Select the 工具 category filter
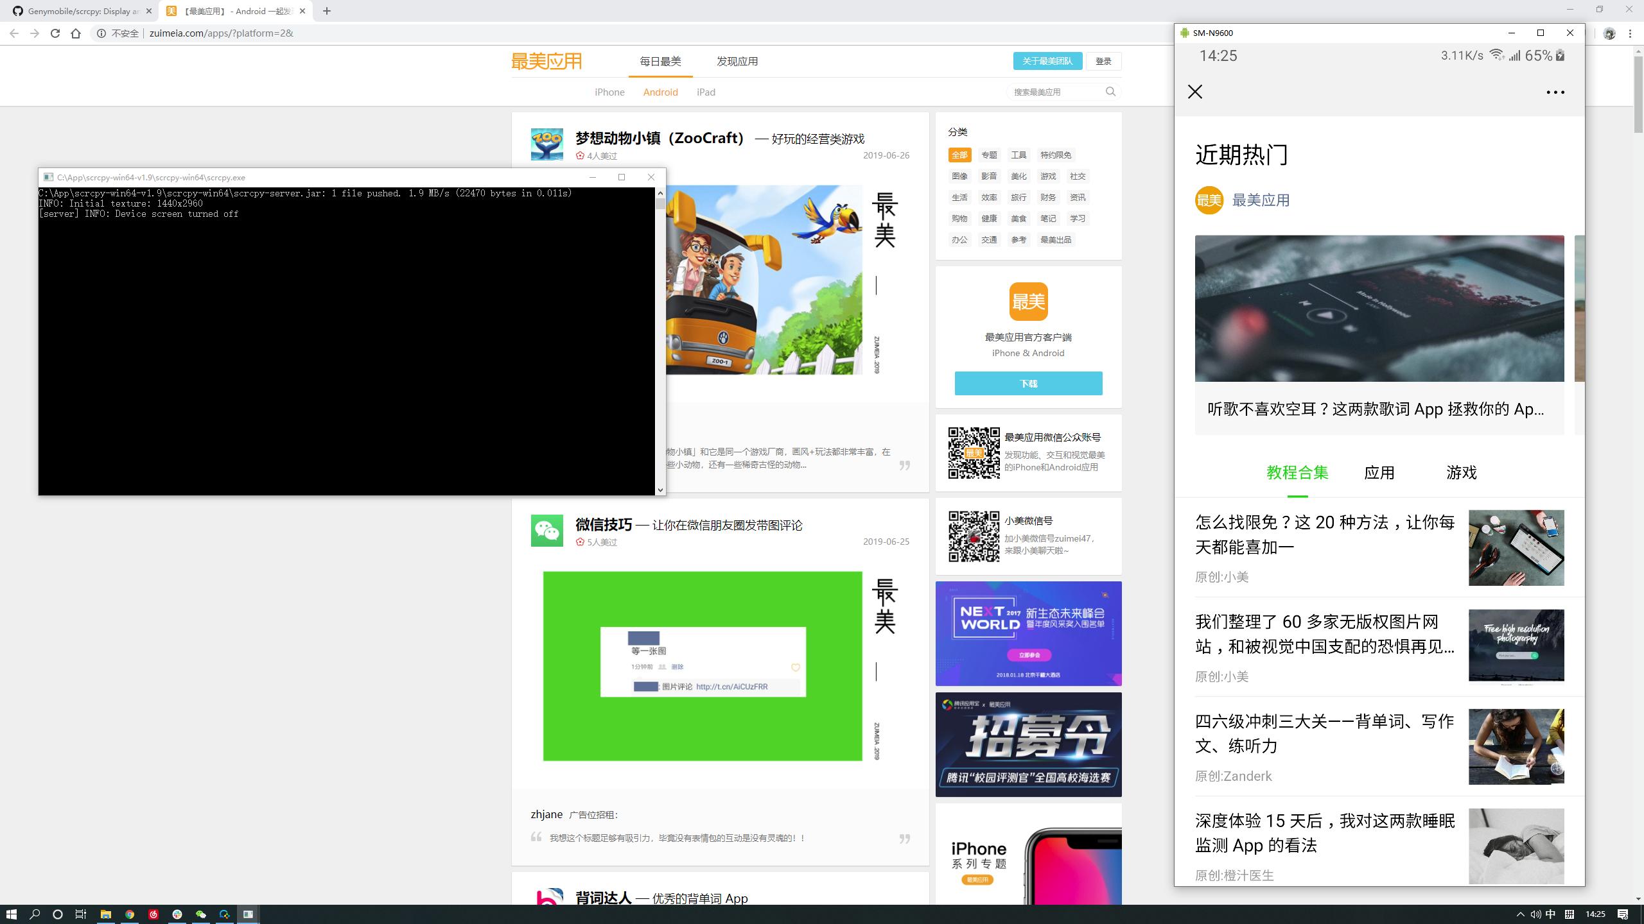 point(1019,155)
